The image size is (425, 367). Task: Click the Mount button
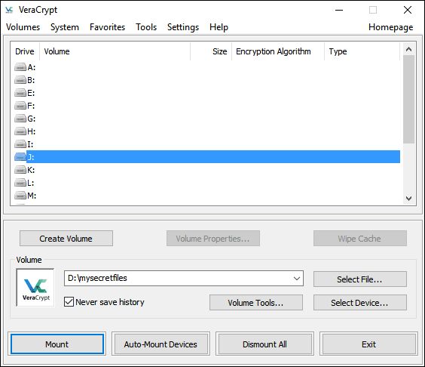tap(57, 344)
